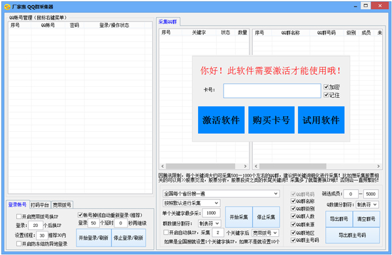Open the 群数据分割符 dropdown

click(x=210, y=223)
